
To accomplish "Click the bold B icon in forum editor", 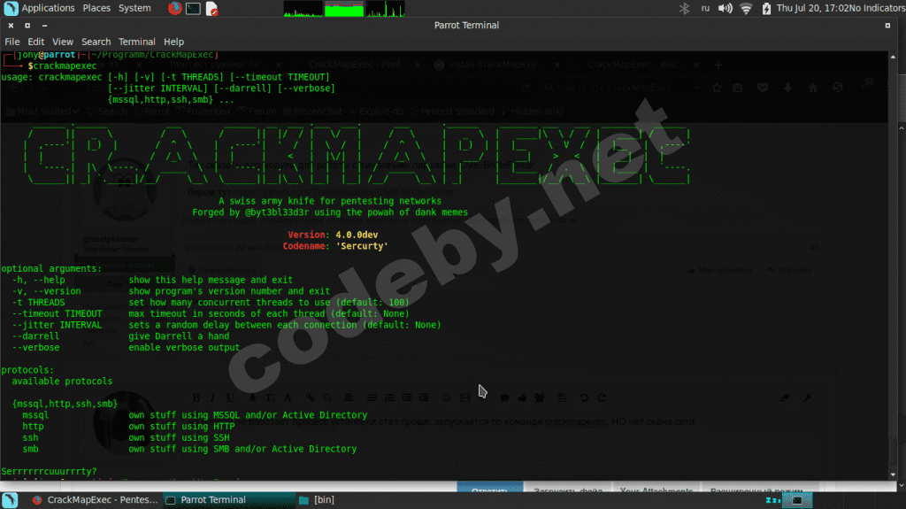I will coord(196,398).
